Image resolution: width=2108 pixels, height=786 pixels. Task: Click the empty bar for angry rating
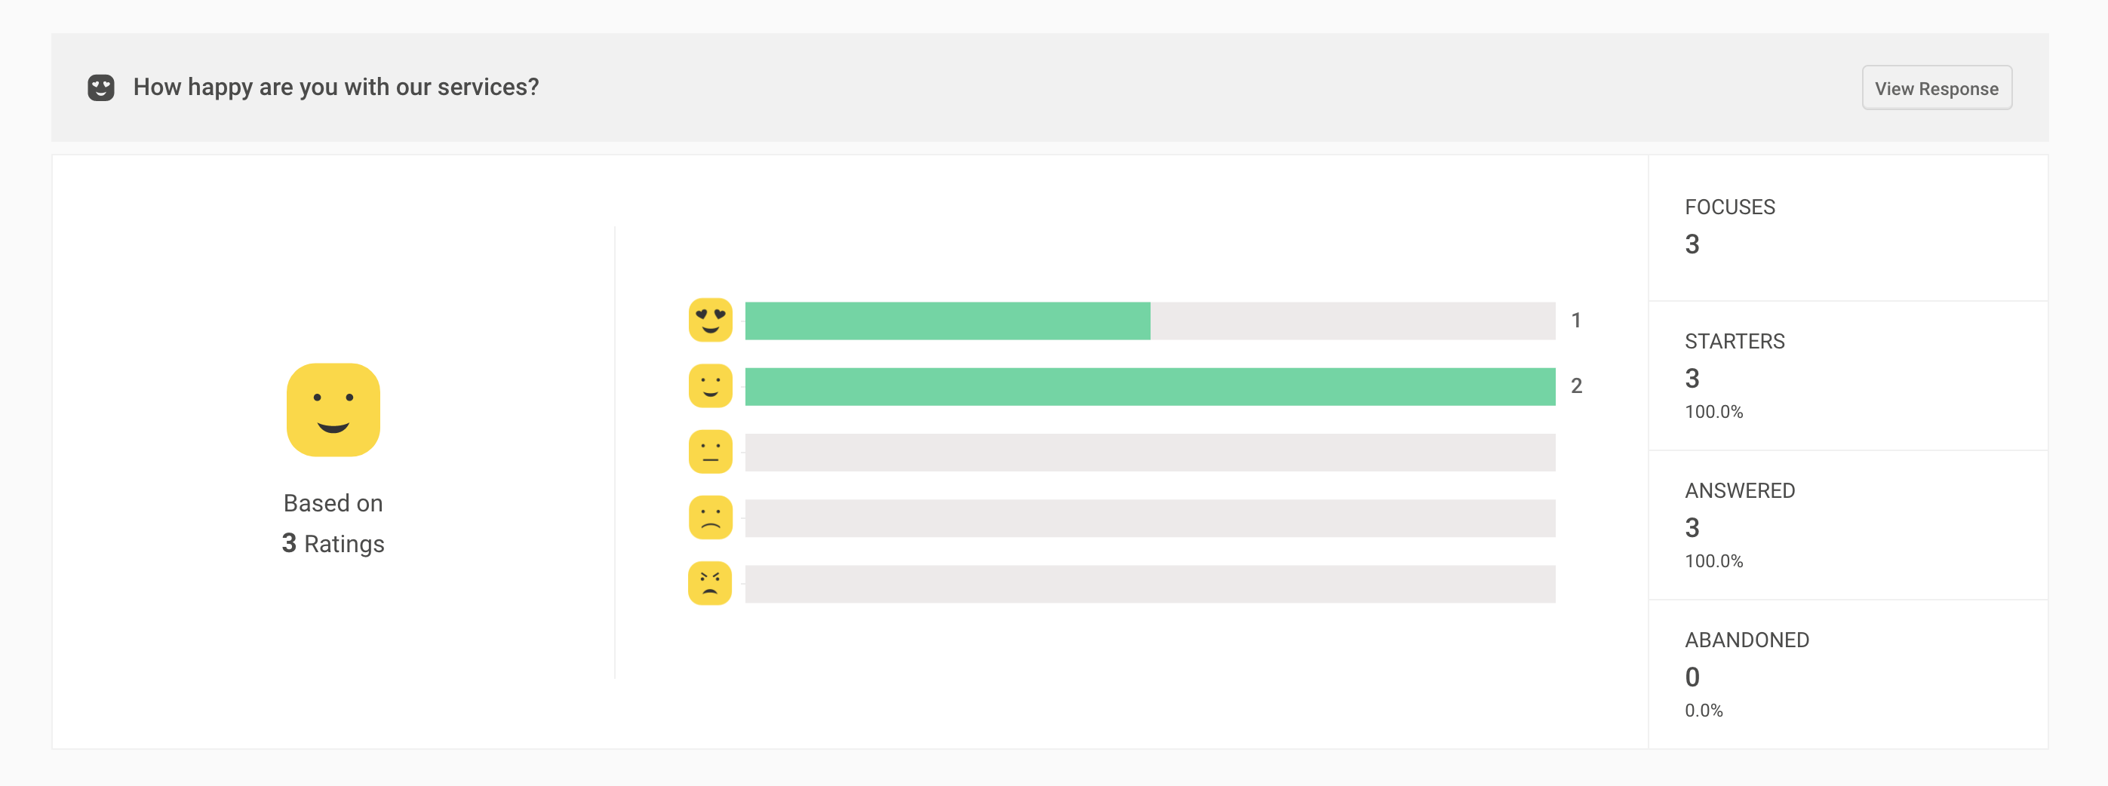[1149, 584]
